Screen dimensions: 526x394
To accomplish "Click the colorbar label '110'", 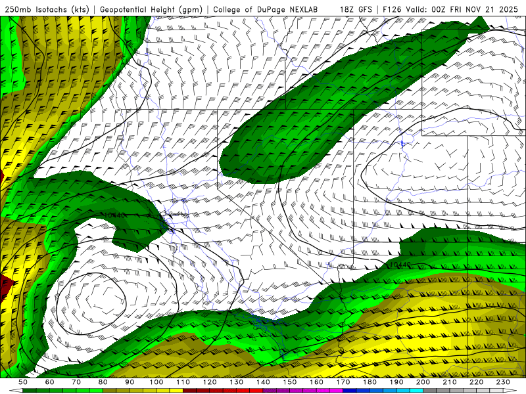I will (183, 382).
